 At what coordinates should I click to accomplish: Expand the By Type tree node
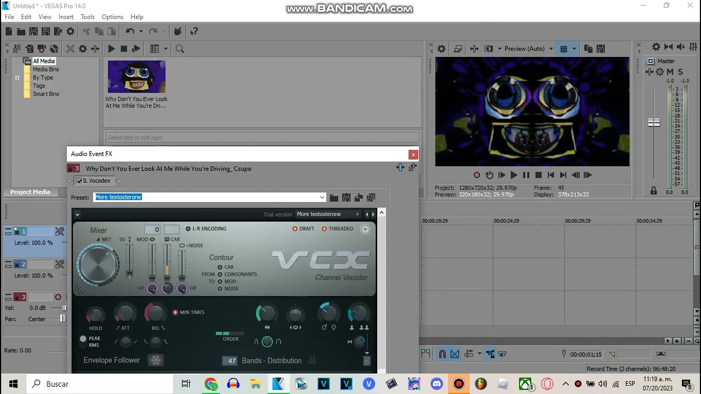tap(17, 78)
